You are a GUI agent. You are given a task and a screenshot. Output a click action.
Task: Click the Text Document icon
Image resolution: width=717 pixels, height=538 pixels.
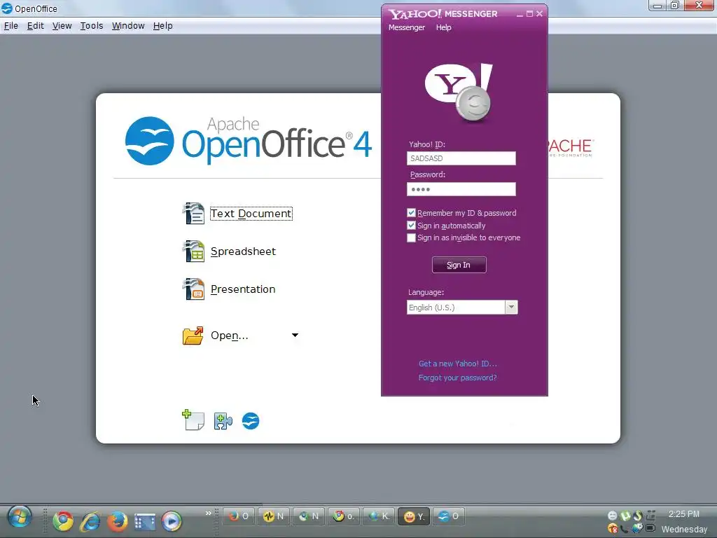click(193, 213)
